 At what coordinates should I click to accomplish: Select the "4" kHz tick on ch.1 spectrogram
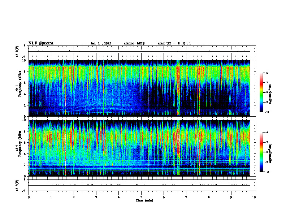click(x=26, y=94)
